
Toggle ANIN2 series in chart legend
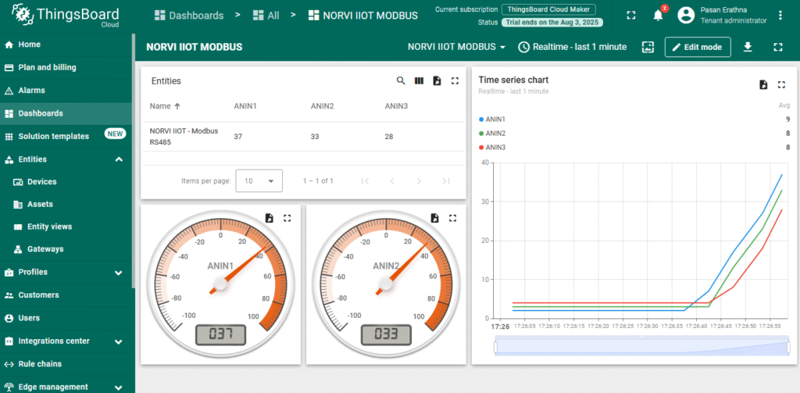coord(495,134)
